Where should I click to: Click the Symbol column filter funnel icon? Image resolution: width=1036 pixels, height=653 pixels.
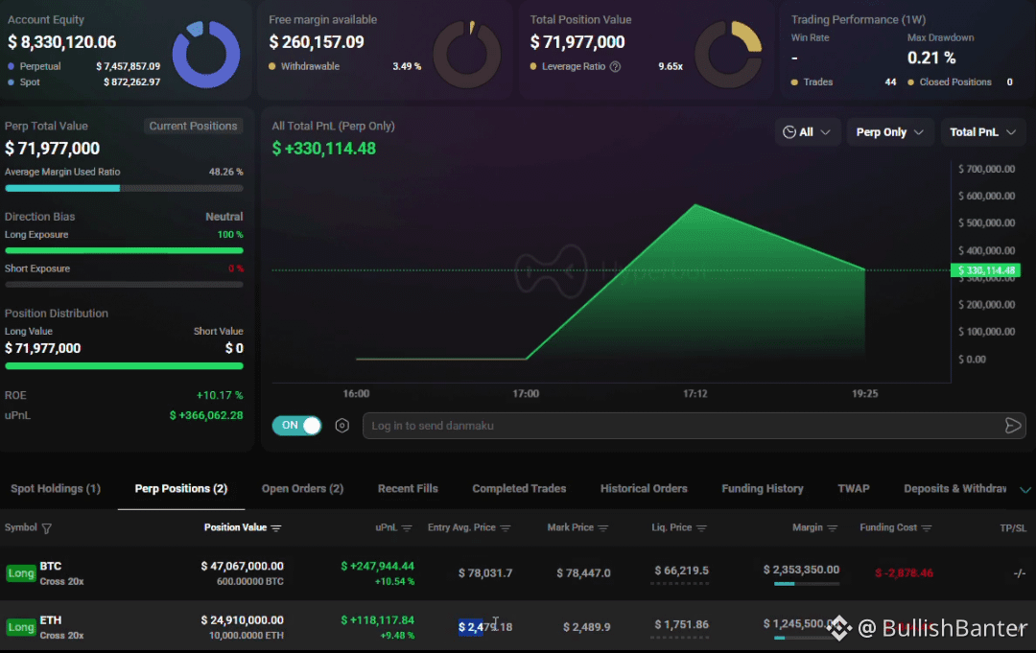point(47,528)
